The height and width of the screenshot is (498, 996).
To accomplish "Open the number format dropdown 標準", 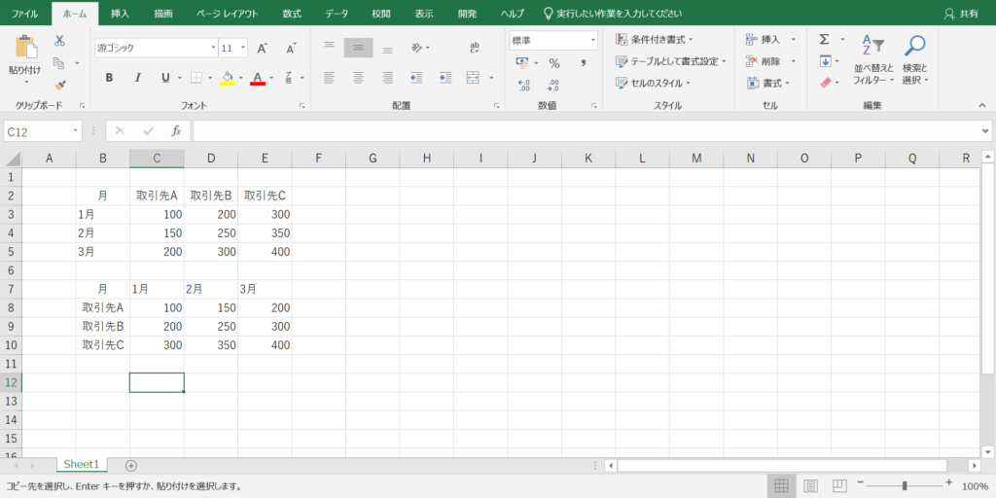I will click(552, 40).
